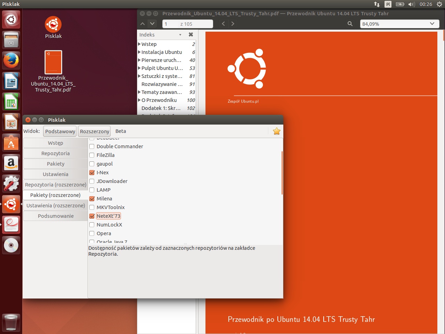Switch to the Ustawienia tab
The image size is (445, 334).
tap(55, 174)
